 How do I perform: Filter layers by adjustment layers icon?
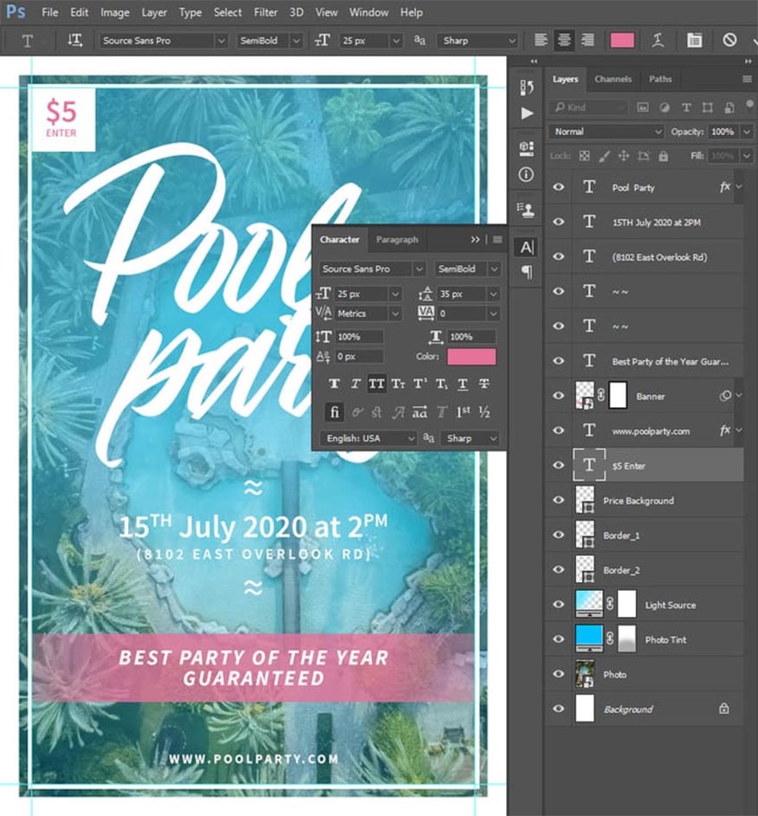tap(664, 107)
